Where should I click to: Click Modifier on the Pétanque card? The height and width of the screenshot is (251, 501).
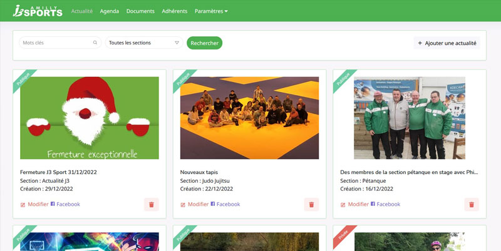(358, 204)
